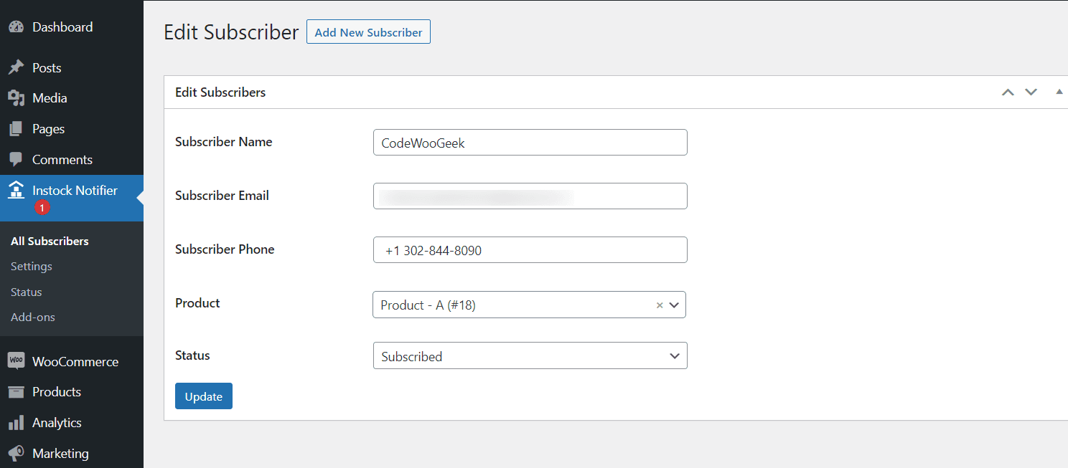Click the Dashboard gauge icon
The height and width of the screenshot is (468, 1068).
[x=16, y=27]
